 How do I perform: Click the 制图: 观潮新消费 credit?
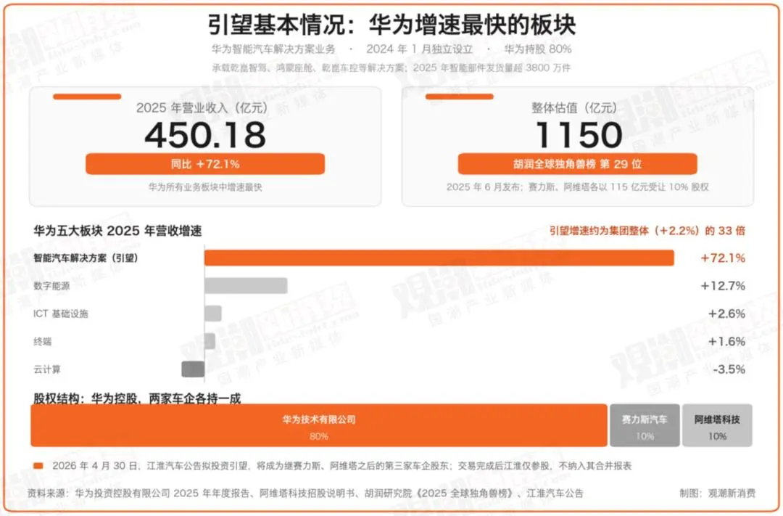coord(718,493)
